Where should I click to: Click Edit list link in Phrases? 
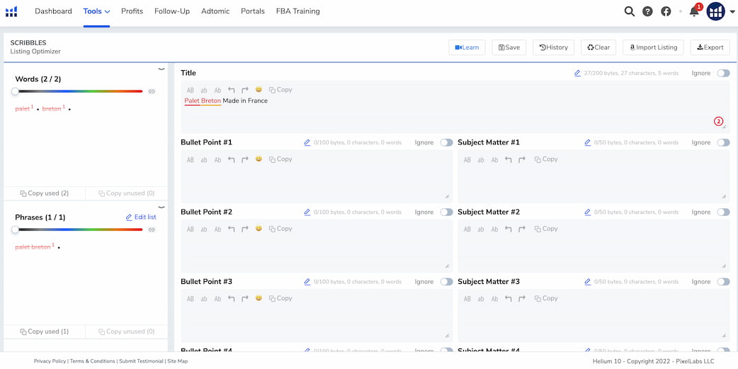click(141, 217)
